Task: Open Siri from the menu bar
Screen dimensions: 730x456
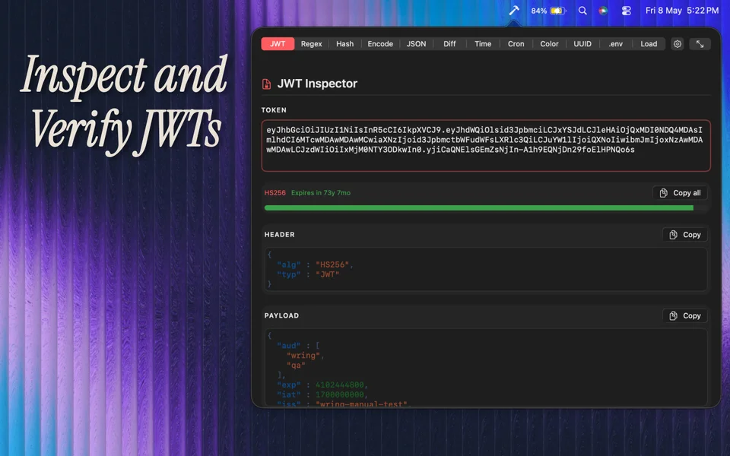Action: pos(603,10)
